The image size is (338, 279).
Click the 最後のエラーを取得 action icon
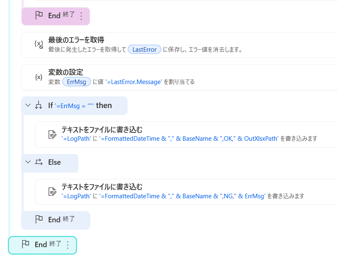39,44
